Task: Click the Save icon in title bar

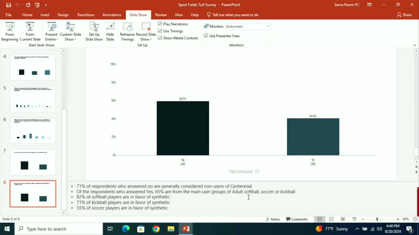Action: (9, 5)
